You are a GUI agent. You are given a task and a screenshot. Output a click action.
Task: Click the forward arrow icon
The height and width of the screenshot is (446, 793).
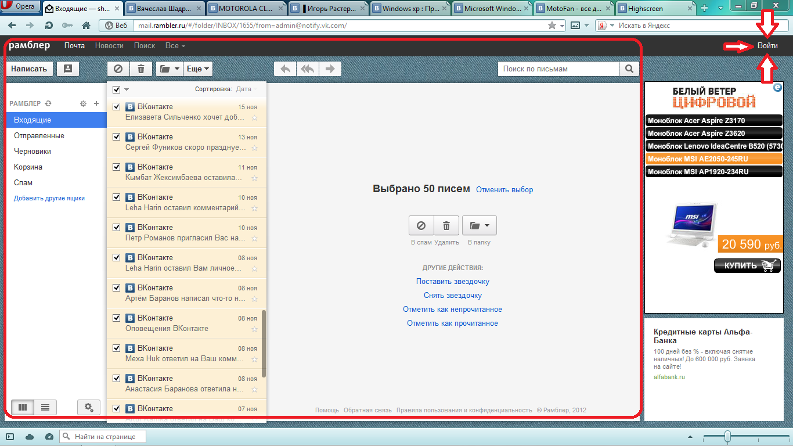330,69
